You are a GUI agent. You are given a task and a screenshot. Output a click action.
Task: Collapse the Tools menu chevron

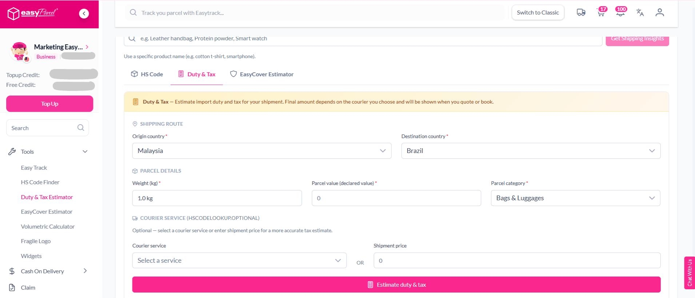point(85,152)
